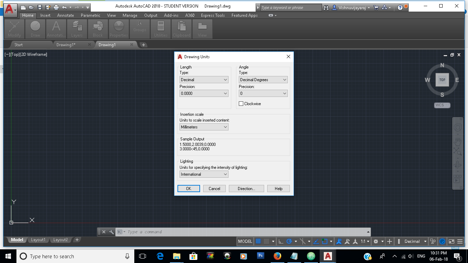Image resolution: width=468 pixels, height=263 pixels.
Task: Toggle the drawing grid display in status bar
Action: click(x=259, y=241)
